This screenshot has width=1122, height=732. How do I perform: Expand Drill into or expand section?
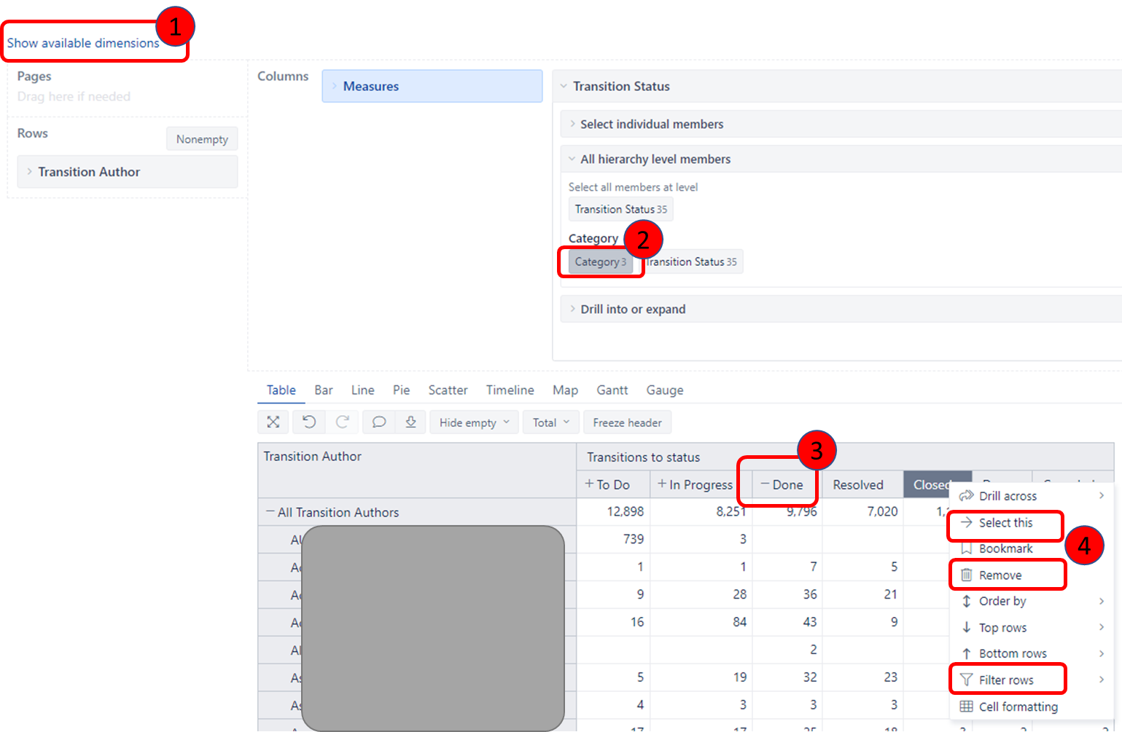(x=632, y=310)
